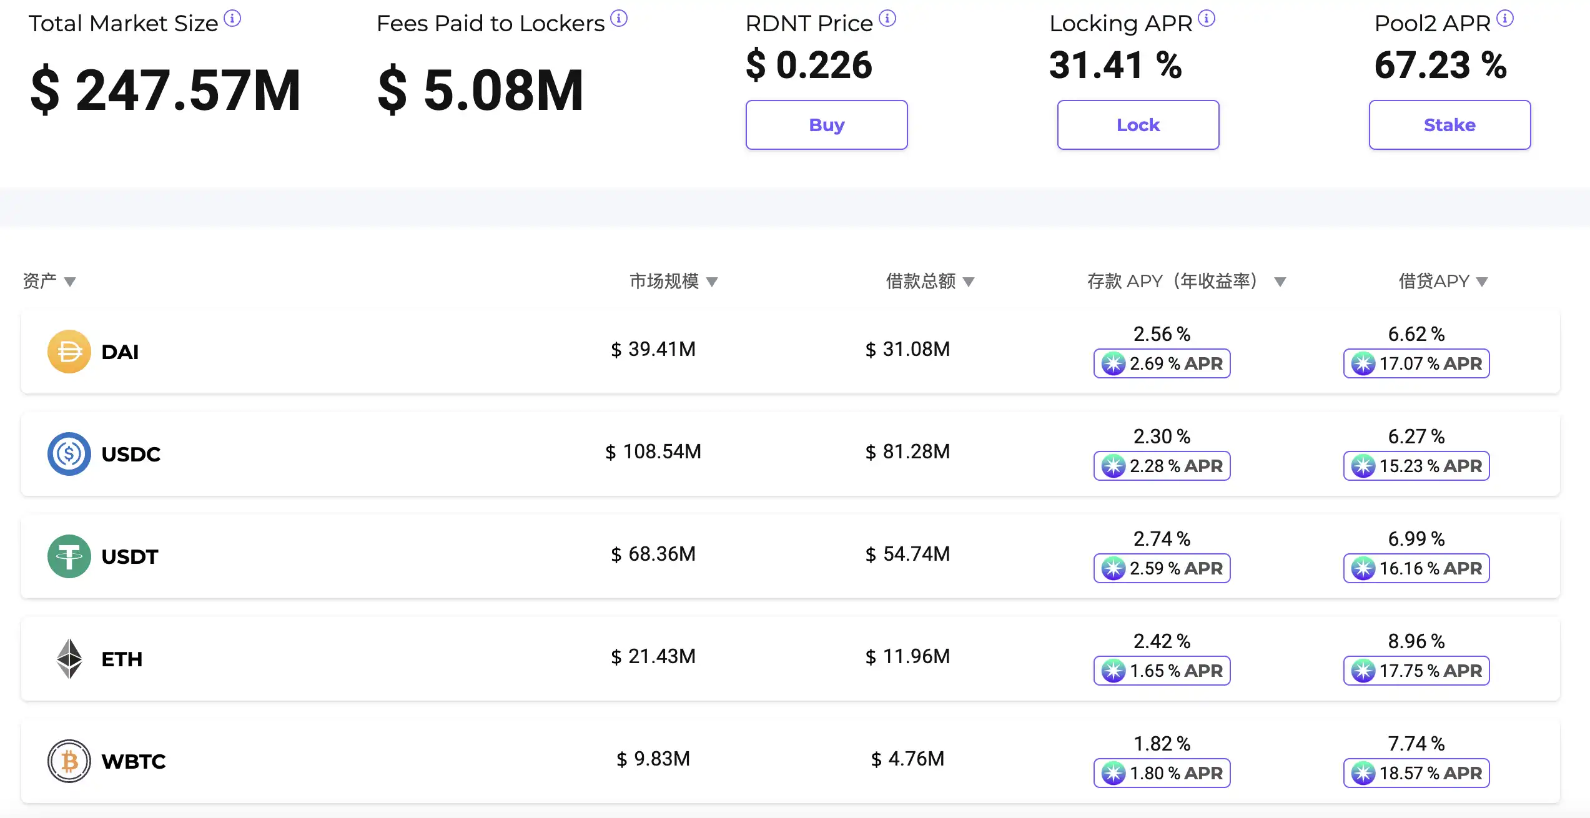
Task: Click the 16.16 % APR badge
Action: [x=1416, y=568]
